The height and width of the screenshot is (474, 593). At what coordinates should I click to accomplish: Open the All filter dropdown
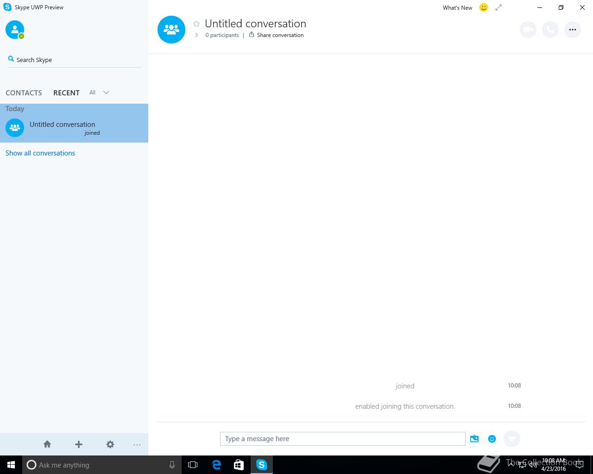pos(93,93)
